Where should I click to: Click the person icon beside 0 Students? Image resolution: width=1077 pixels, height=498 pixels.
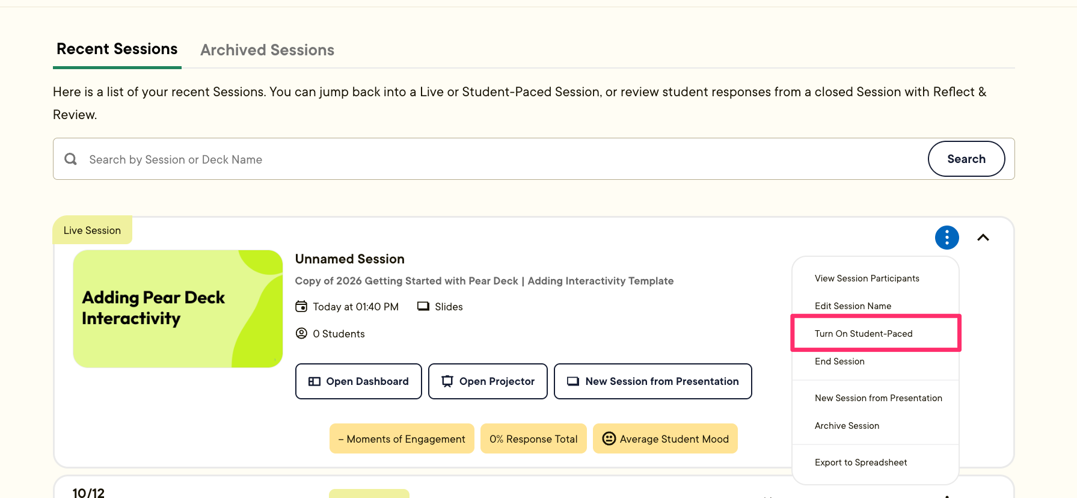tap(301, 333)
